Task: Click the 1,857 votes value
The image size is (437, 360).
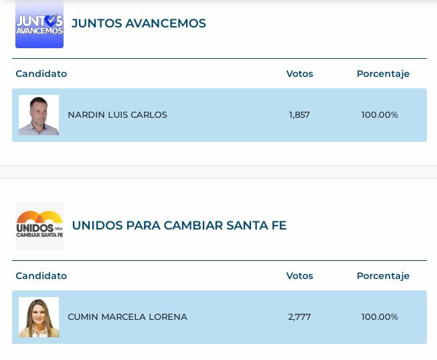Action: [x=299, y=115]
